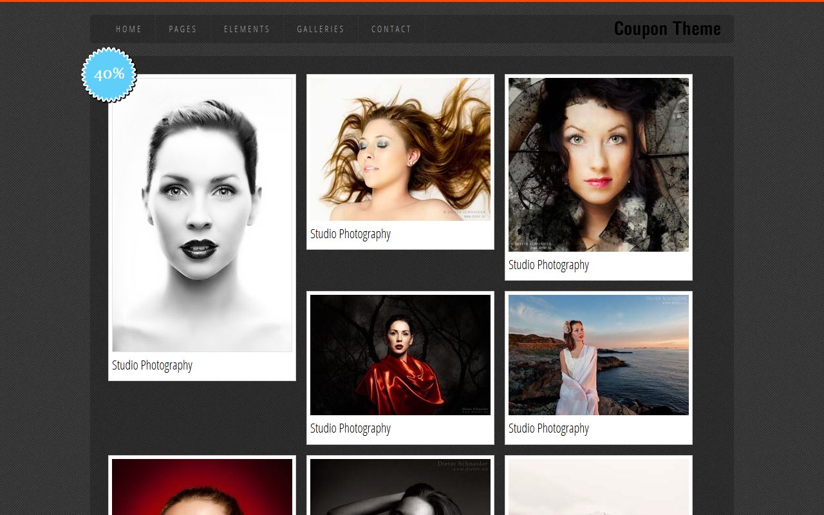Go to the Contact page
The image size is (824, 515).
[x=391, y=29]
